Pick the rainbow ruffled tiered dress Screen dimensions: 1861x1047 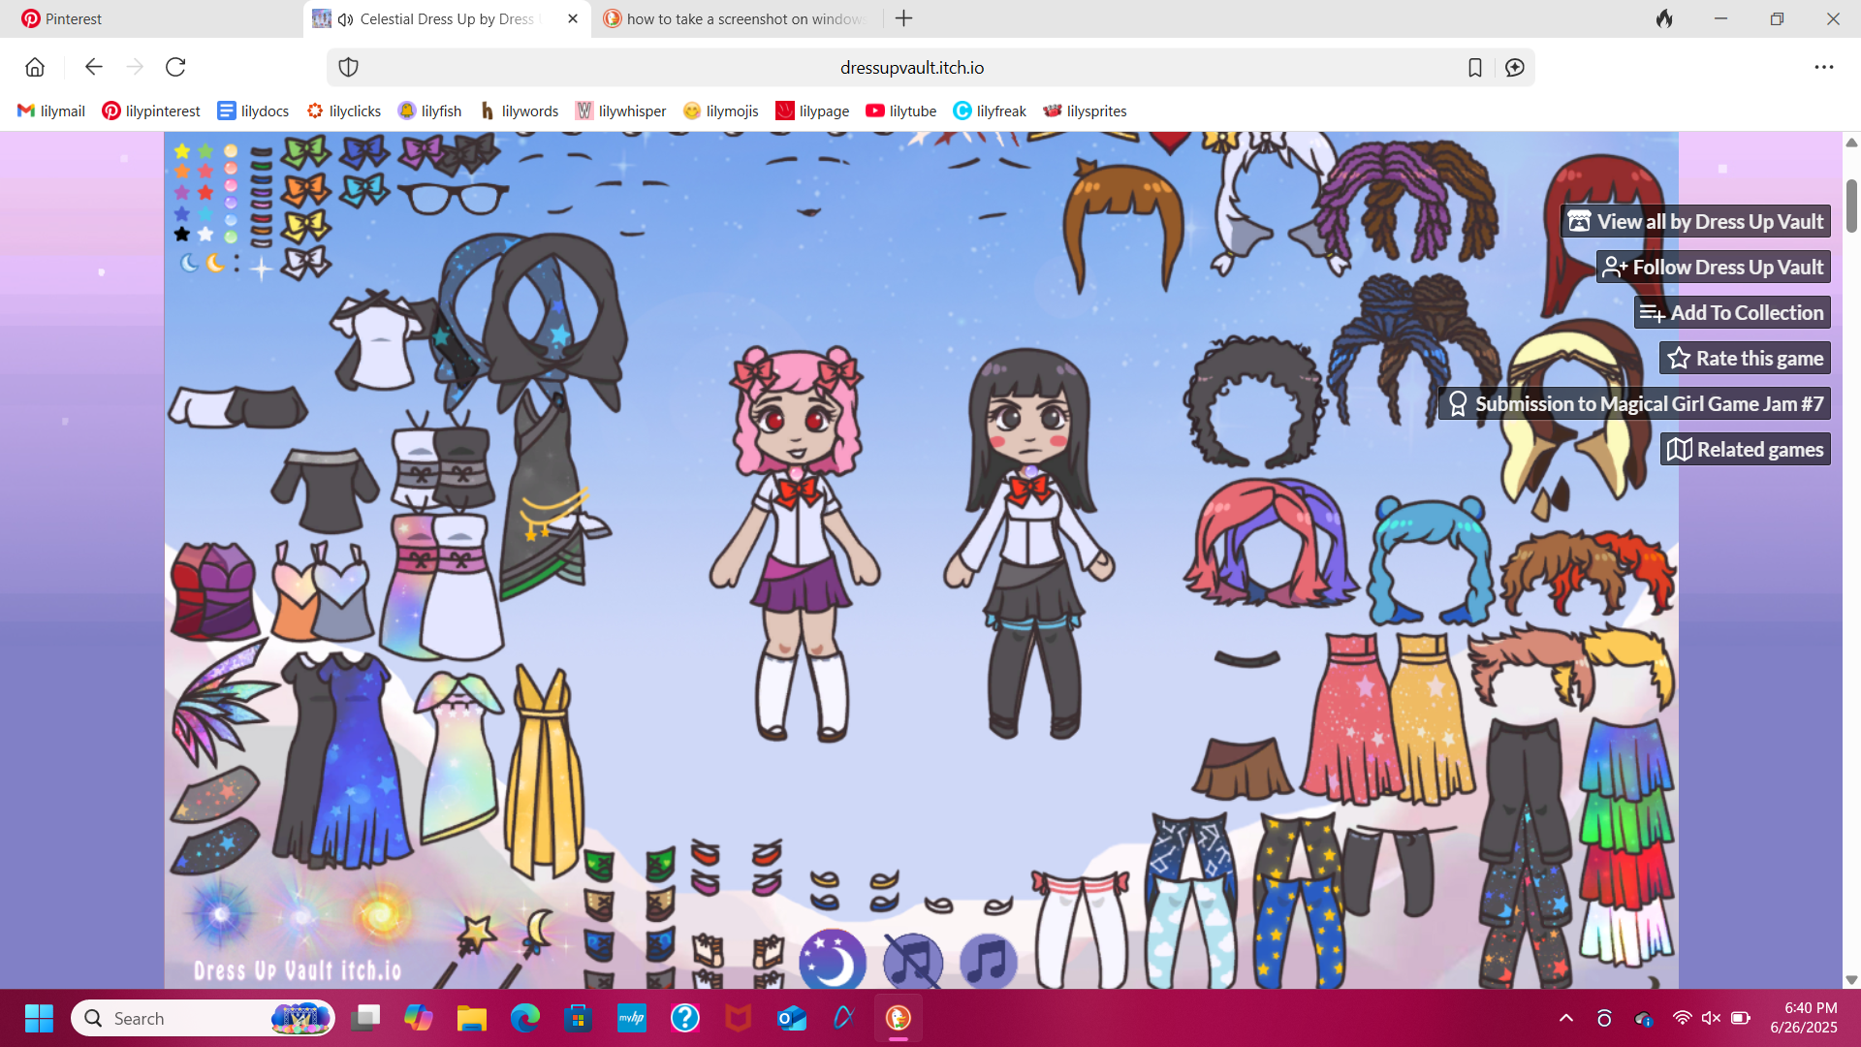click(x=1626, y=841)
